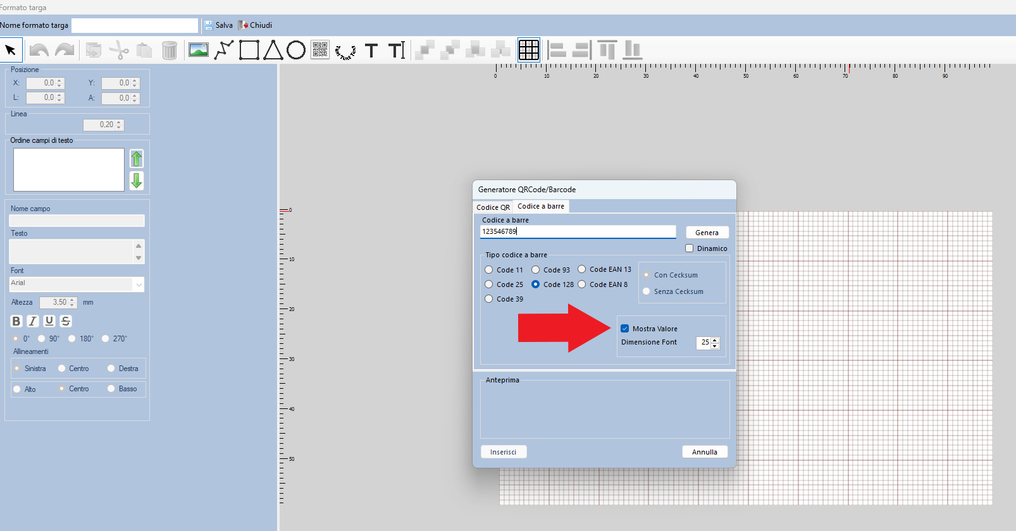Select the Code 39 radio button
1016x531 pixels.
click(489, 299)
